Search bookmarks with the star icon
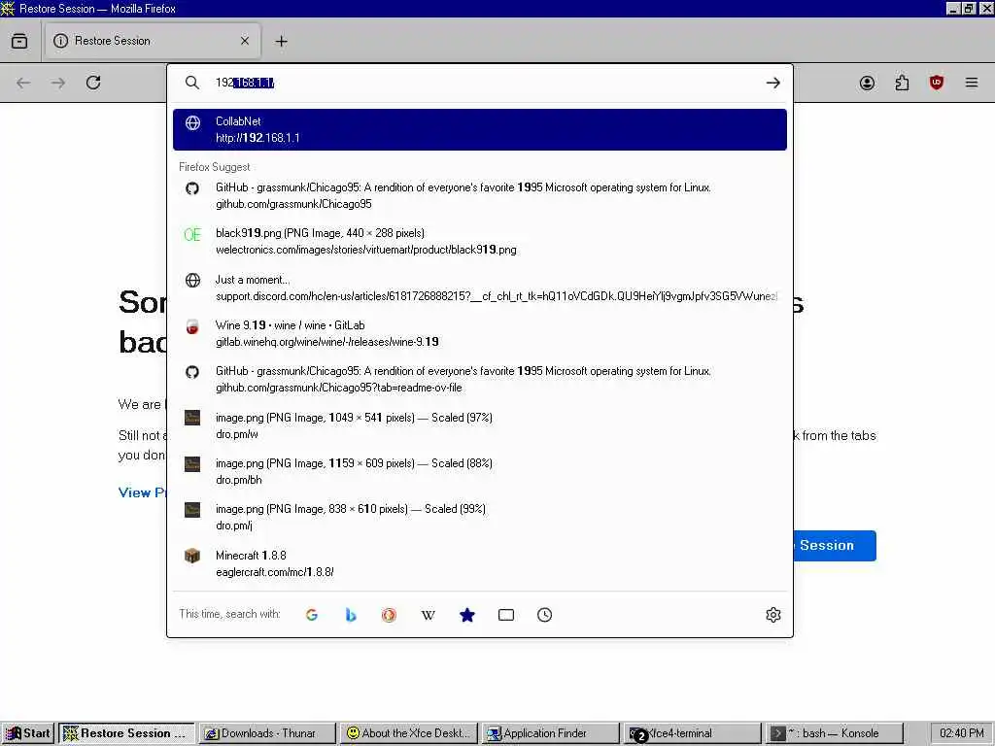995x746 pixels. [467, 615]
